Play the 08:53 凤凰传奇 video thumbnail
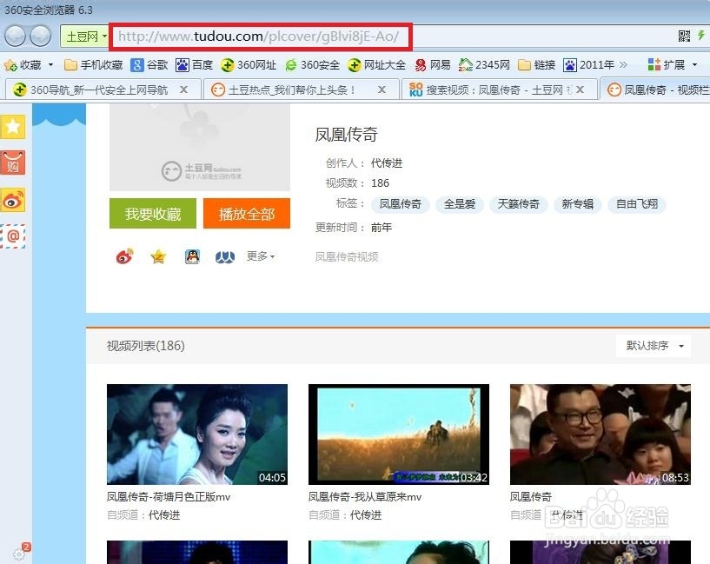The height and width of the screenshot is (564, 710). [600, 435]
